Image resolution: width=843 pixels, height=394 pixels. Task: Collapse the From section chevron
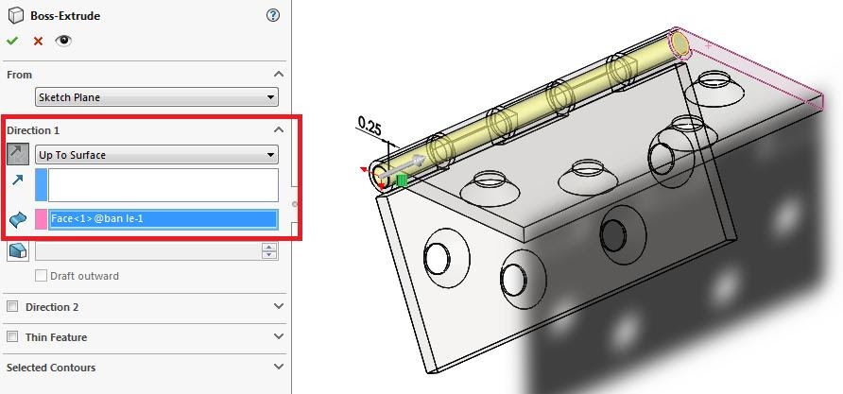click(x=278, y=75)
